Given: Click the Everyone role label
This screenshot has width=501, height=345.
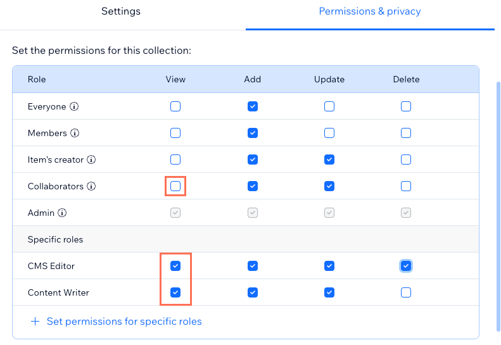Looking at the screenshot, I should [47, 106].
